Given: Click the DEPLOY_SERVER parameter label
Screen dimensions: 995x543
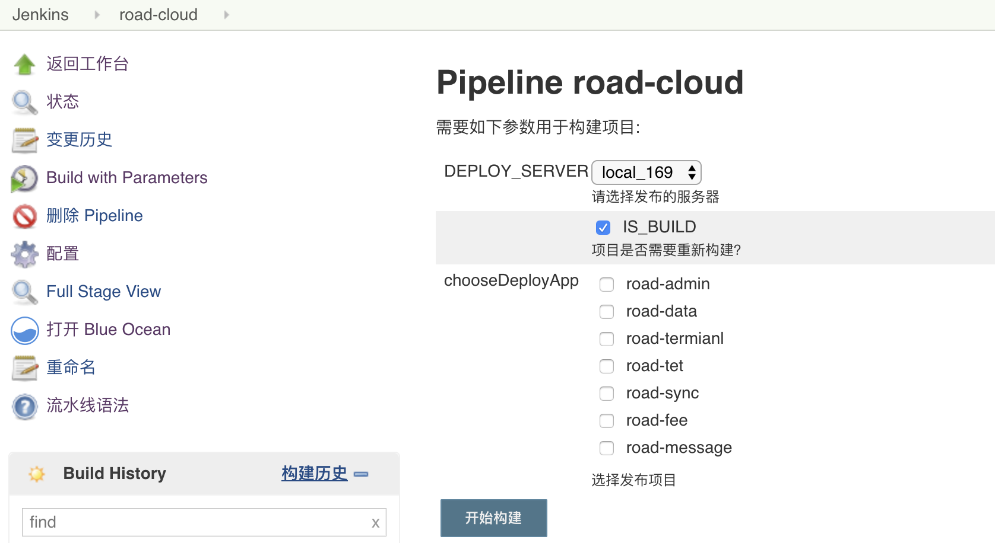Looking at the screenshot, I should [x=516, y=171].
